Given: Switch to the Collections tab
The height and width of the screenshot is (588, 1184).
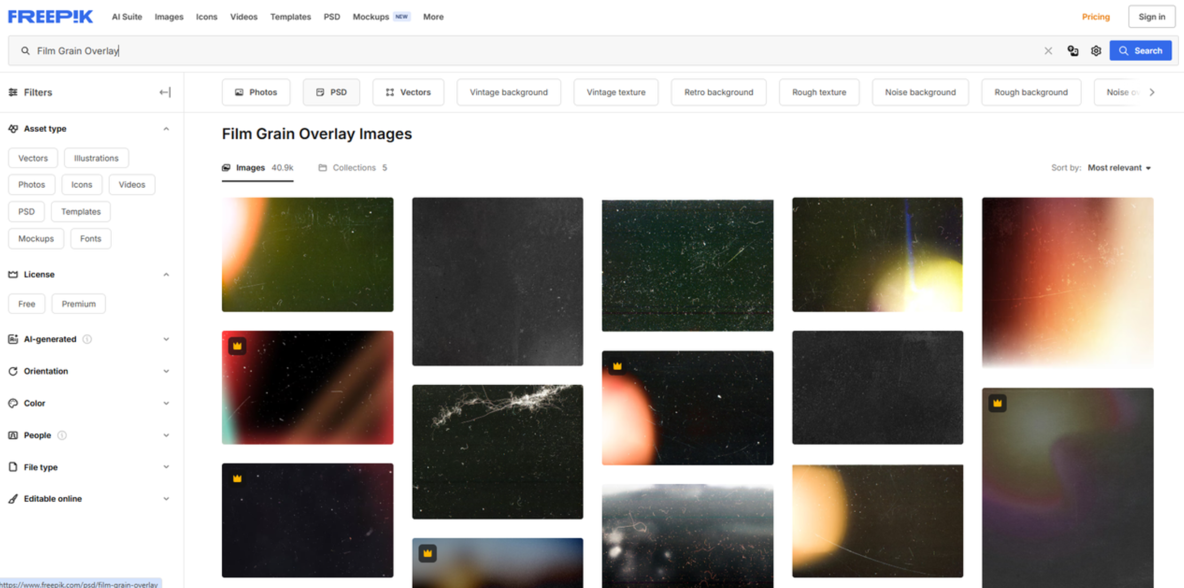Looking at the screenshot, I should click(x=353, y=168).
